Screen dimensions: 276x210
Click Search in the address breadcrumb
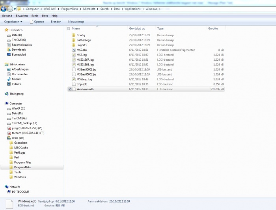(x=104, y=9)
